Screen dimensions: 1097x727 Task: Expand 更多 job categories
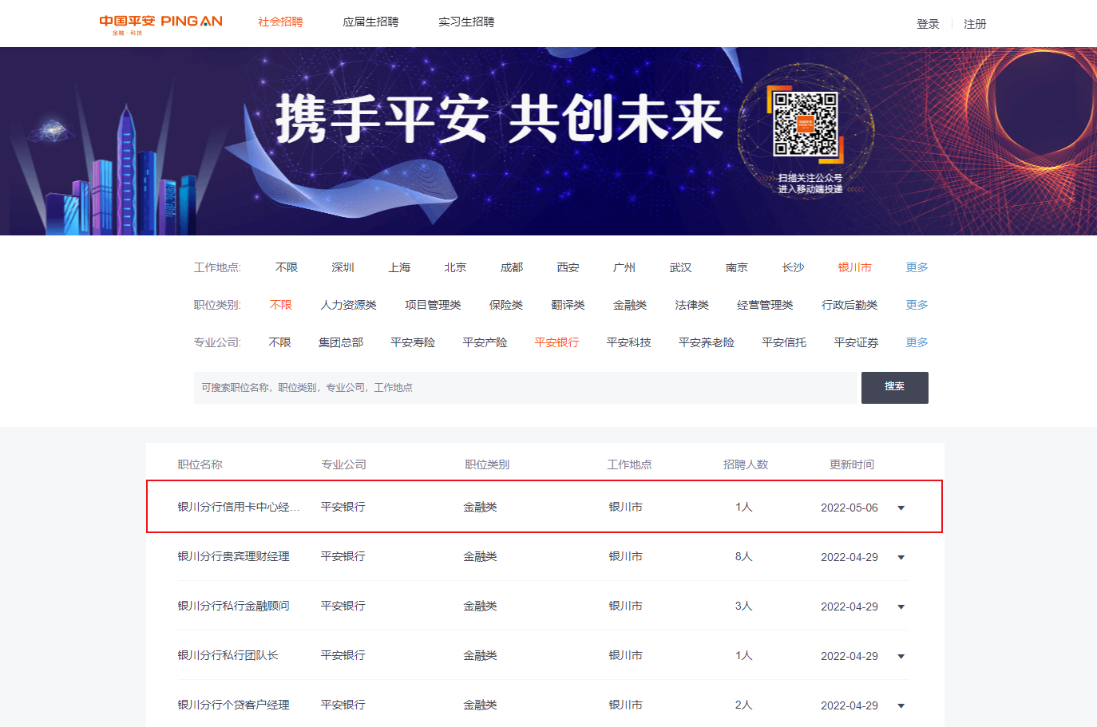(x=917, y=305)
